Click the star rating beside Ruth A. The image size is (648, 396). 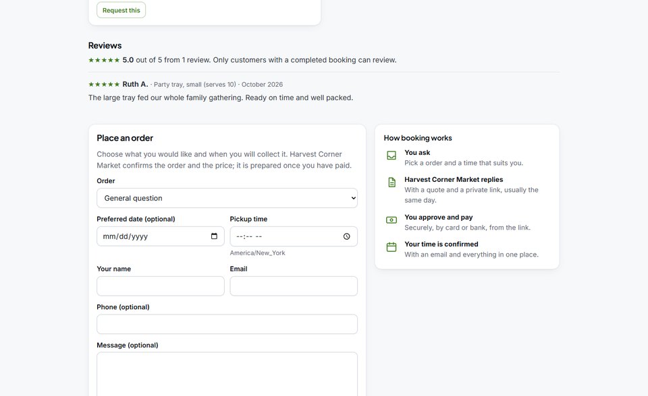pos(104,85)
